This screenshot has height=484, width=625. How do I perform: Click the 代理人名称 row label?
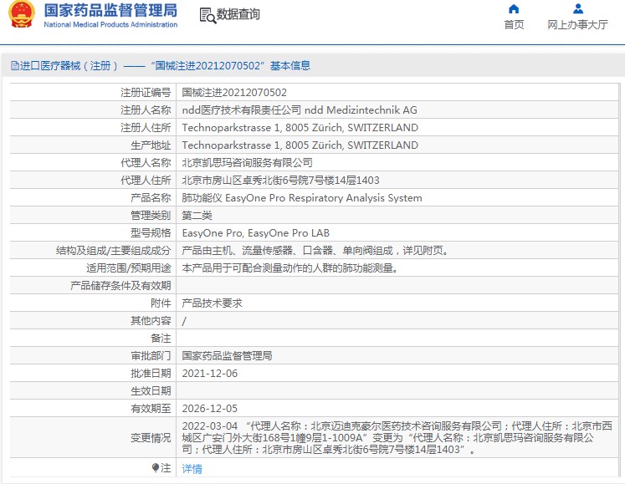tap(146, 162)
